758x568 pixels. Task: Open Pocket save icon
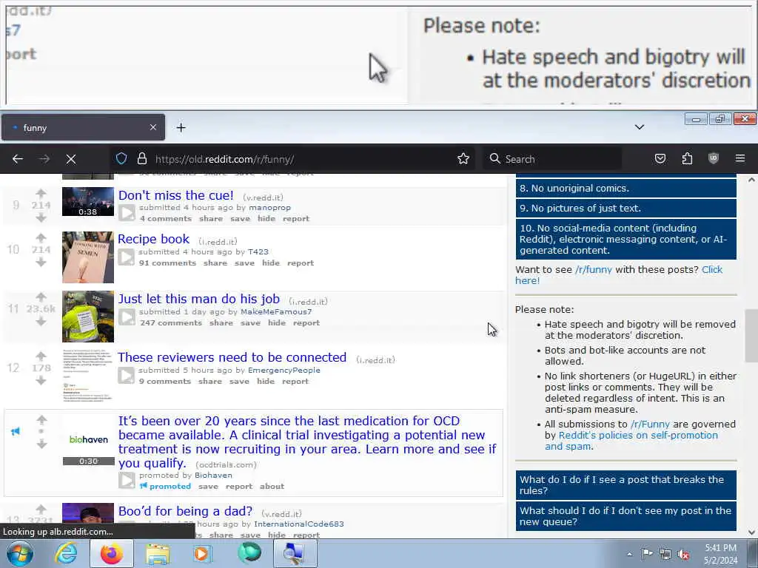(660, 158)
